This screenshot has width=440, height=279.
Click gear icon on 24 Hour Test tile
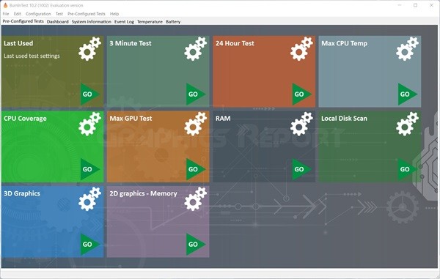pyautogui.click(x=301, y=49)
